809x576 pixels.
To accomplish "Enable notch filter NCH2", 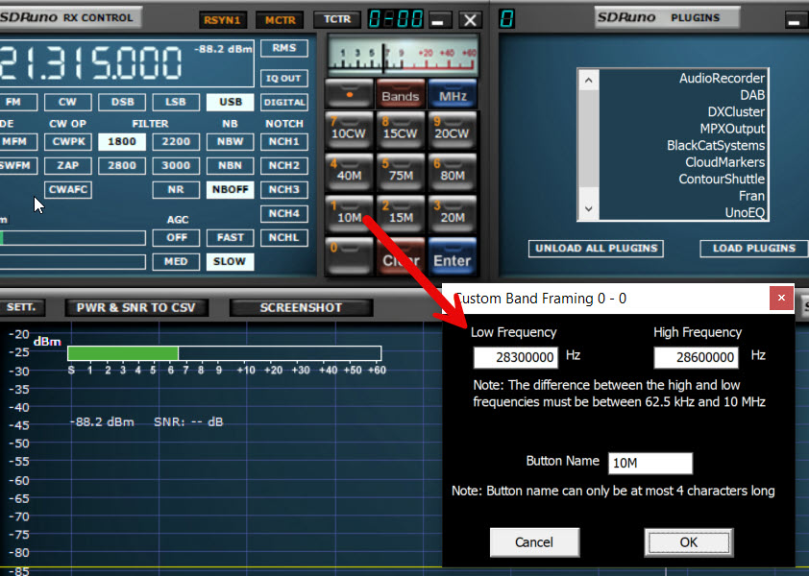I will tap(284, 165).
